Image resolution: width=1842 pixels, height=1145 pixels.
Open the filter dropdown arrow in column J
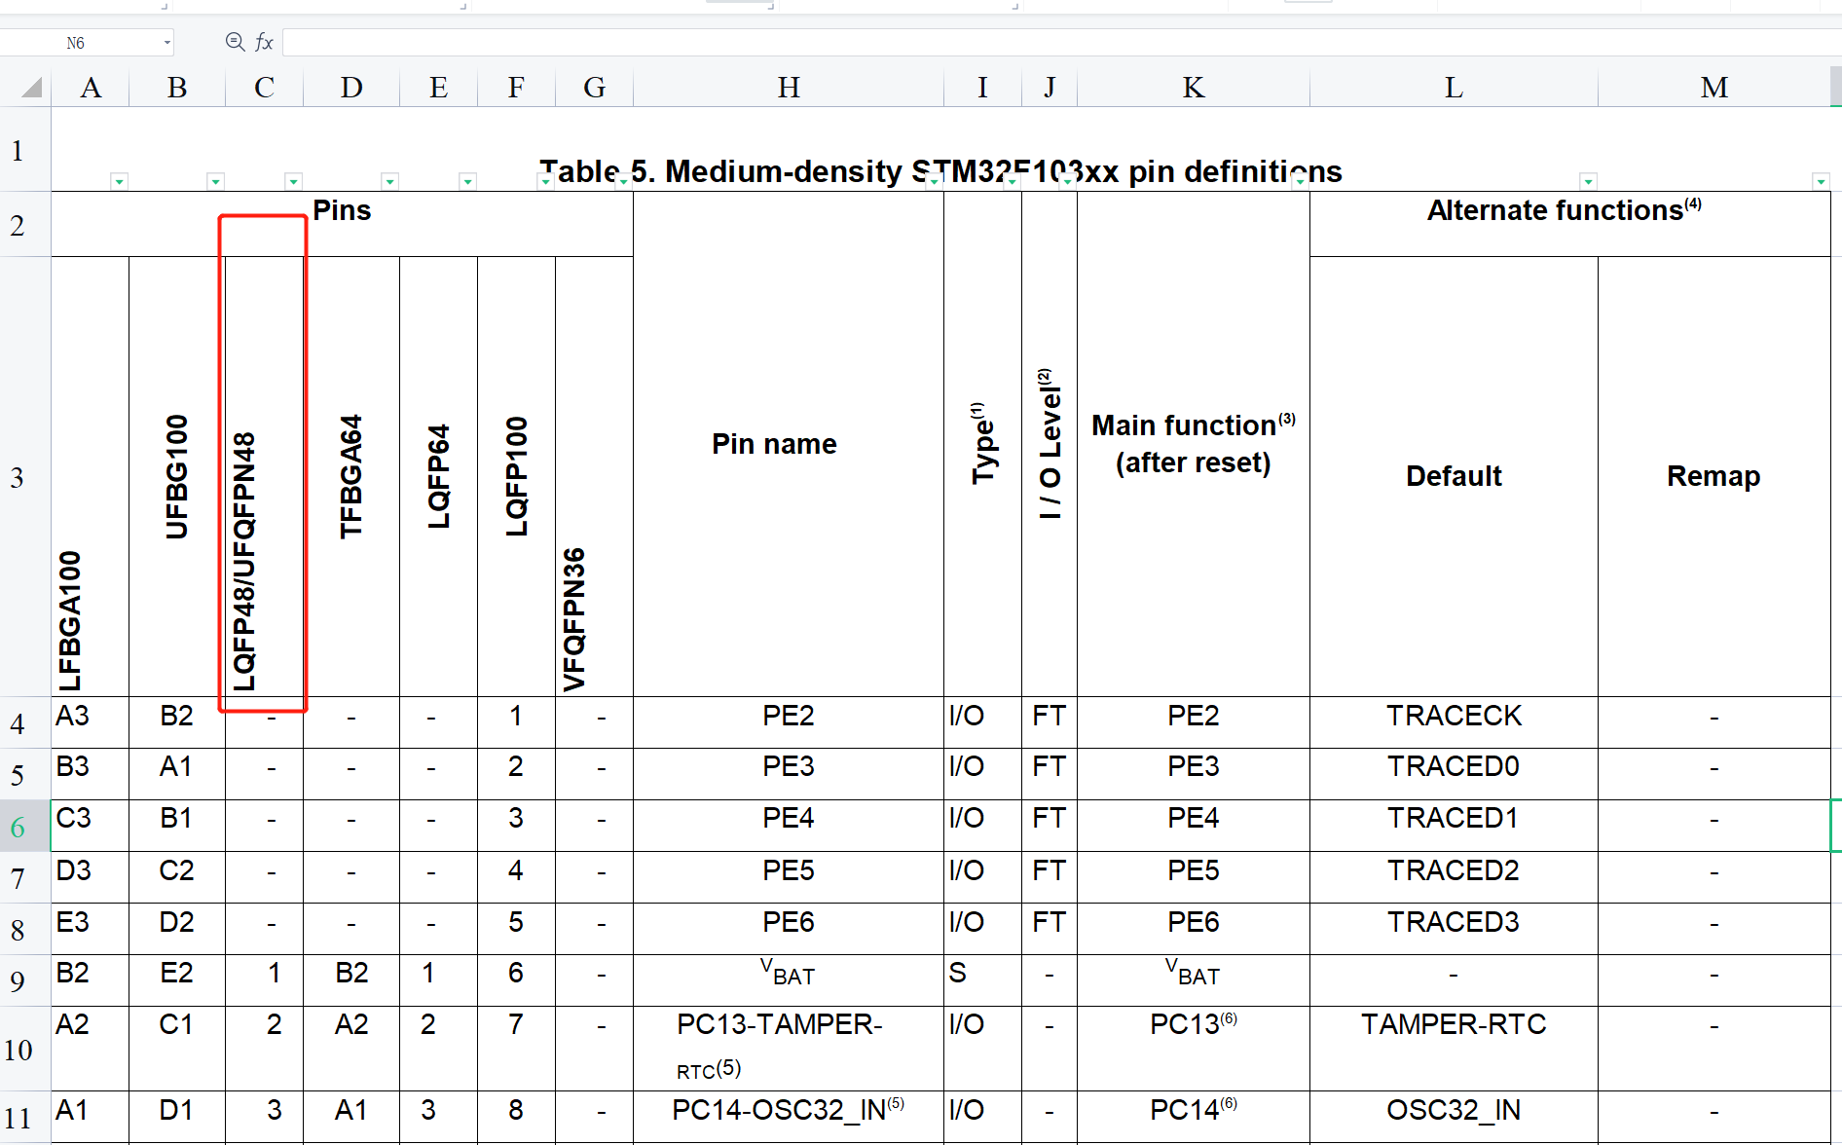[1067, 181]
